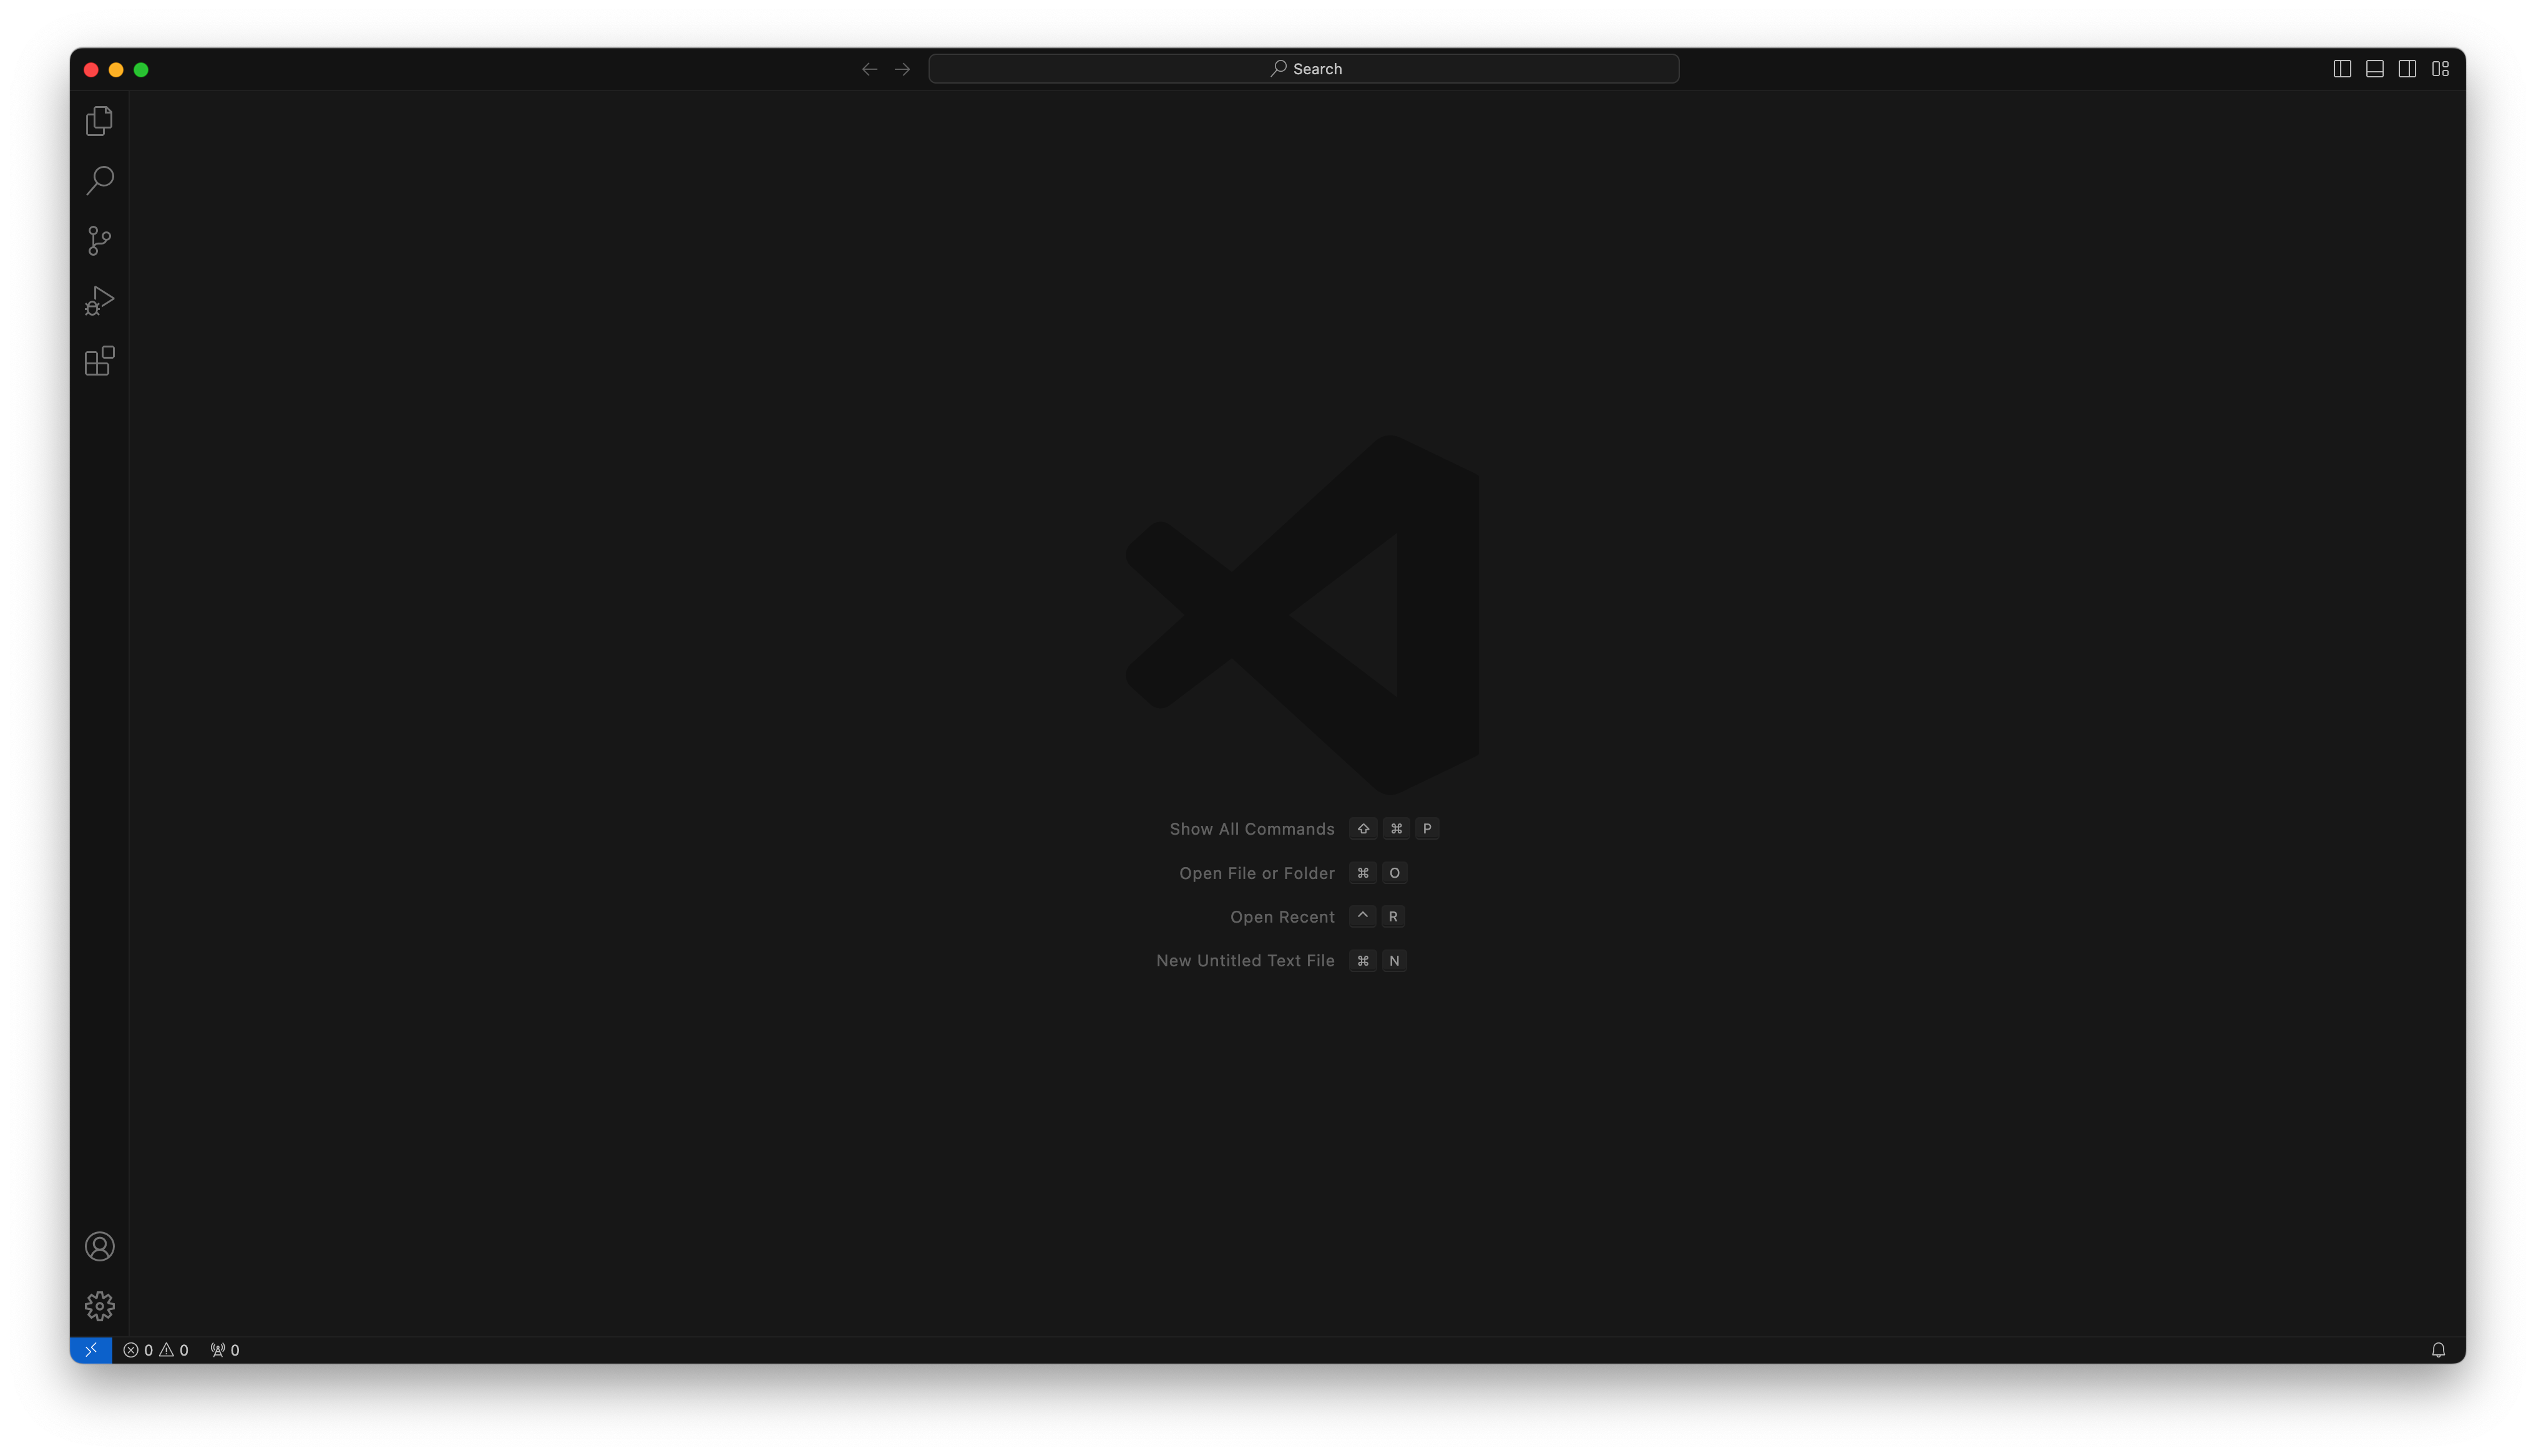Open Customize Layout options
Screen dimensions: 2536x1456
pos(2440,69)
